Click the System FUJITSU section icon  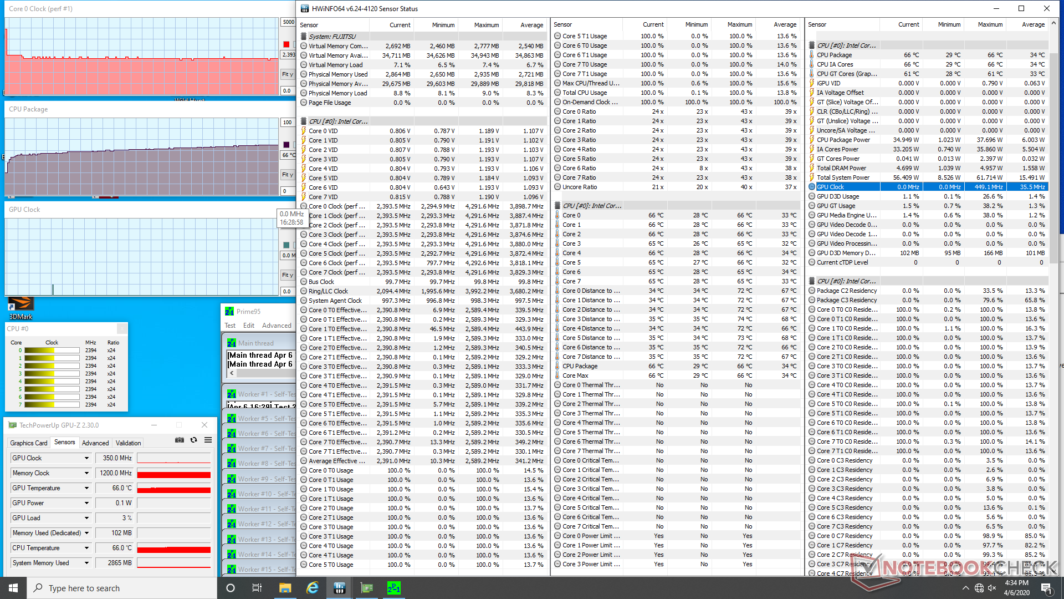(x=304, y=37)
